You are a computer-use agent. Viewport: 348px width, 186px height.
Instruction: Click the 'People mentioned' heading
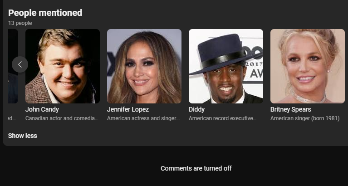tap(45, 13)
